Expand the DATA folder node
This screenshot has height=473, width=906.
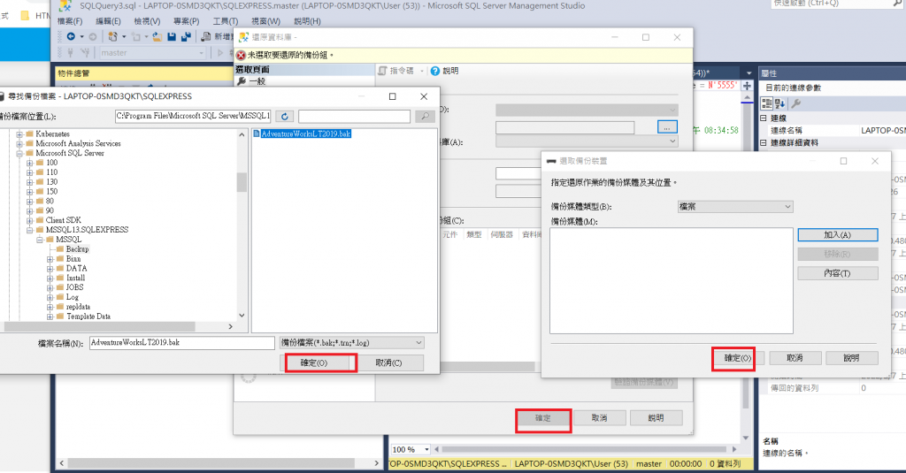[x=50, y=269]
